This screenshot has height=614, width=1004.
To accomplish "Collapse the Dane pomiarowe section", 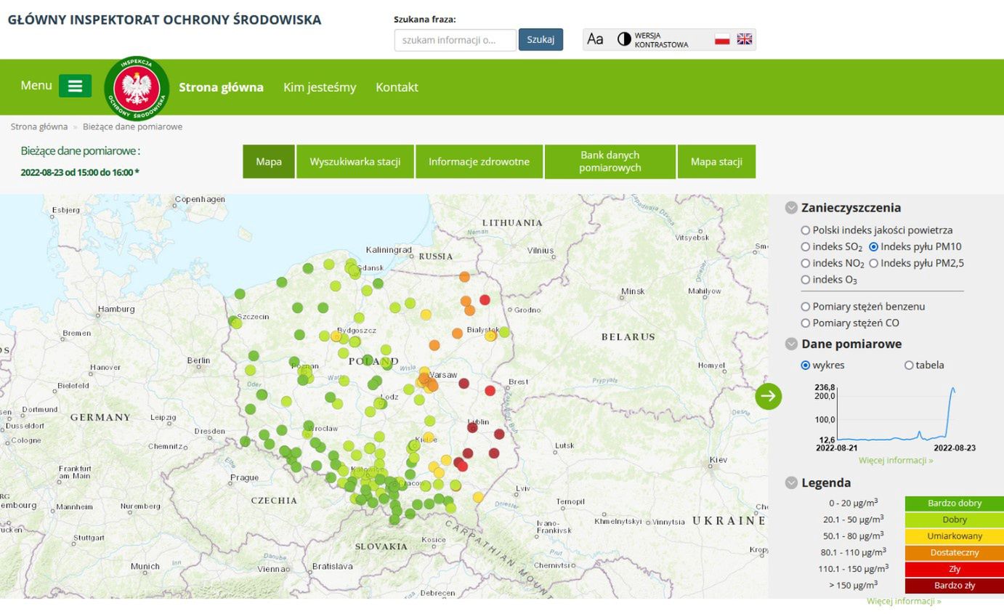I will coord(792,344).
